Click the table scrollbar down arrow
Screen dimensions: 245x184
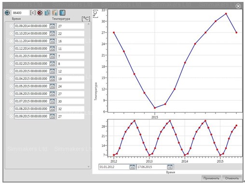tap(88, 167)
